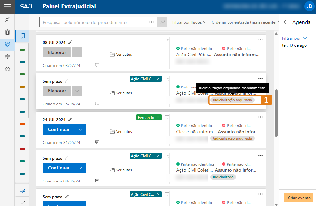
Task: Open the Agenda's Filtrar por dropdown
Action: click(294, 38)
